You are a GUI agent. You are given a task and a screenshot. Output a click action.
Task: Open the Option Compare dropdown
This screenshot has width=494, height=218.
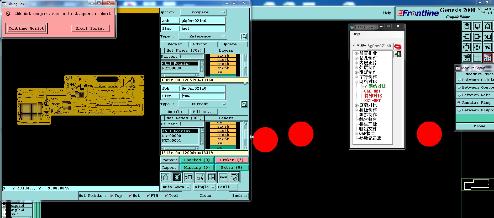pos(203,12)
